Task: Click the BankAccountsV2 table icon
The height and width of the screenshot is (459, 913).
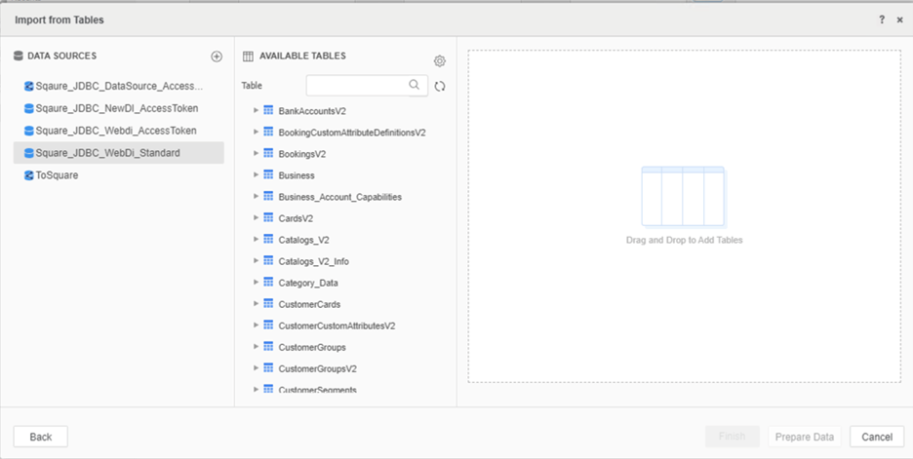Action: pos(268,111)
